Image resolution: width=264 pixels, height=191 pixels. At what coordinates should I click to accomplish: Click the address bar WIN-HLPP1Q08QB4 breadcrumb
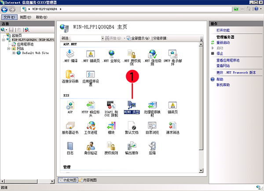(x=44, y=9)
